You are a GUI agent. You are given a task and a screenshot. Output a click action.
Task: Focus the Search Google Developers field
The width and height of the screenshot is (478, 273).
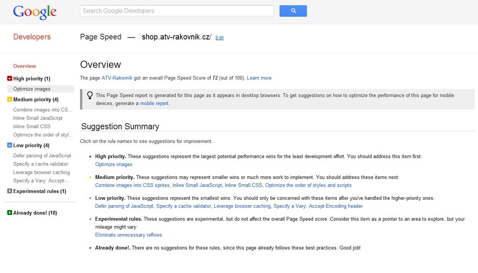click(x=177, y=11)
